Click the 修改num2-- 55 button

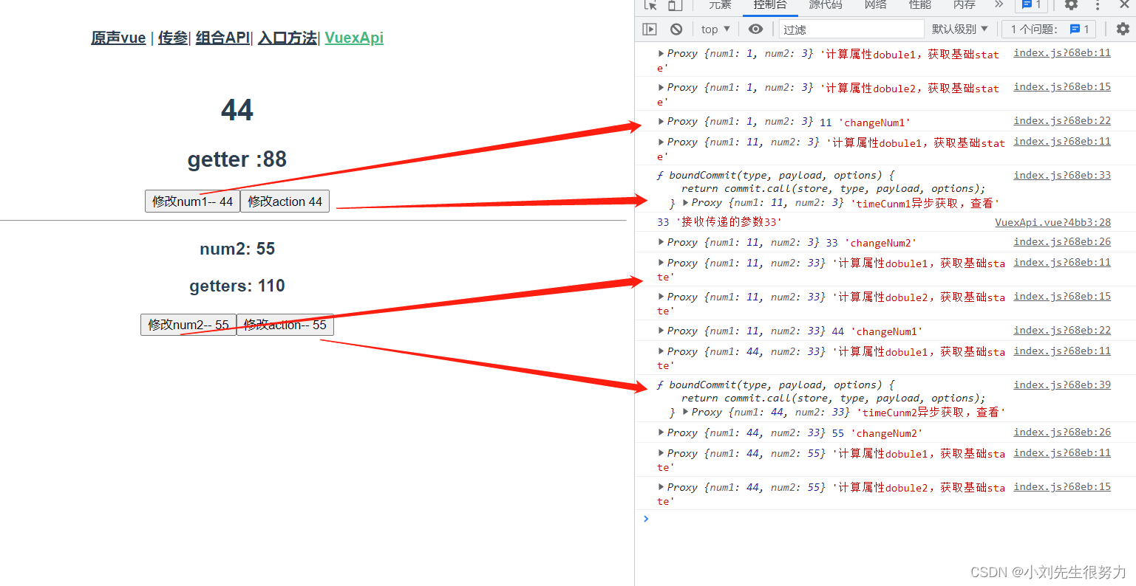click(x=188, y=325)
